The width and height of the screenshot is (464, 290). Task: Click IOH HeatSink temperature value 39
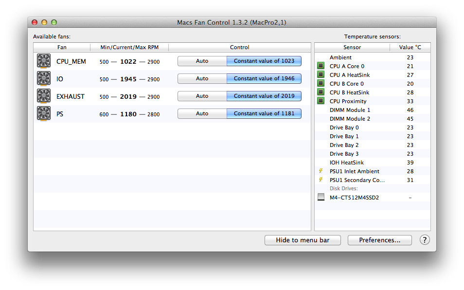[410, 163]
